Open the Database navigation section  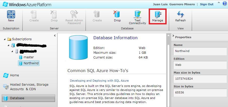click(28, 98)
